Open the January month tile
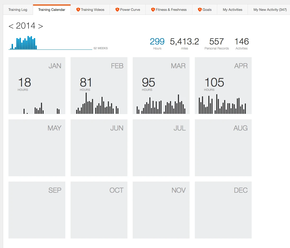Screen dimensions: 290x248 [37, 85]
